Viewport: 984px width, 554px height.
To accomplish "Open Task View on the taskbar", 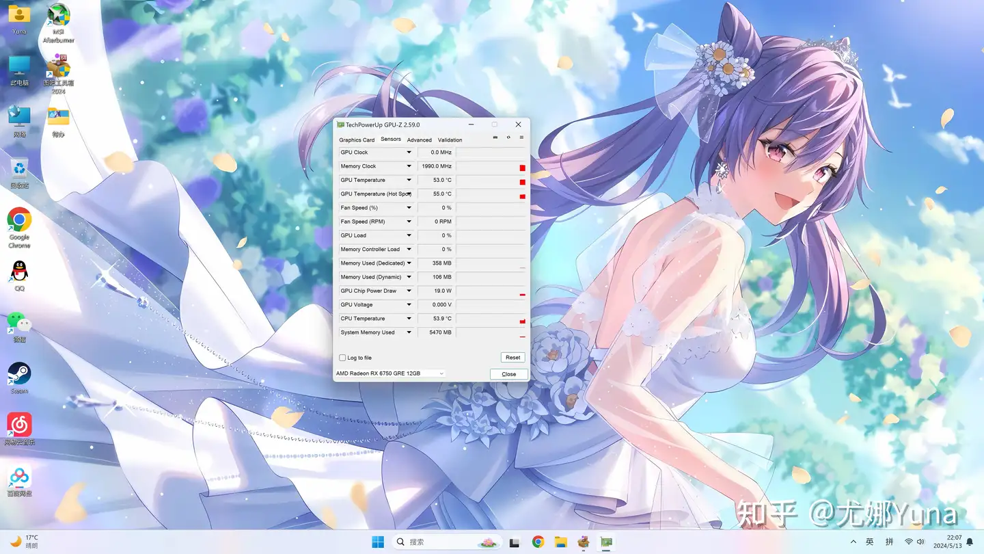I will pos(515,542).
